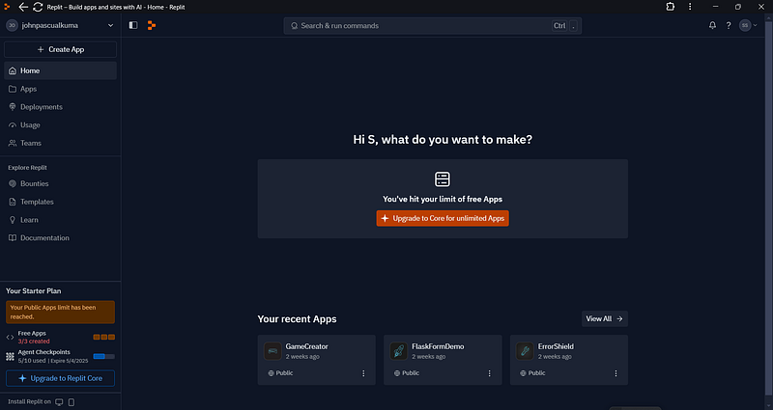Image resolution: width=773 pixels, height=410 pixels.
Task: Click the Public label on ErrorShield
Action: [x=533, y=373]
